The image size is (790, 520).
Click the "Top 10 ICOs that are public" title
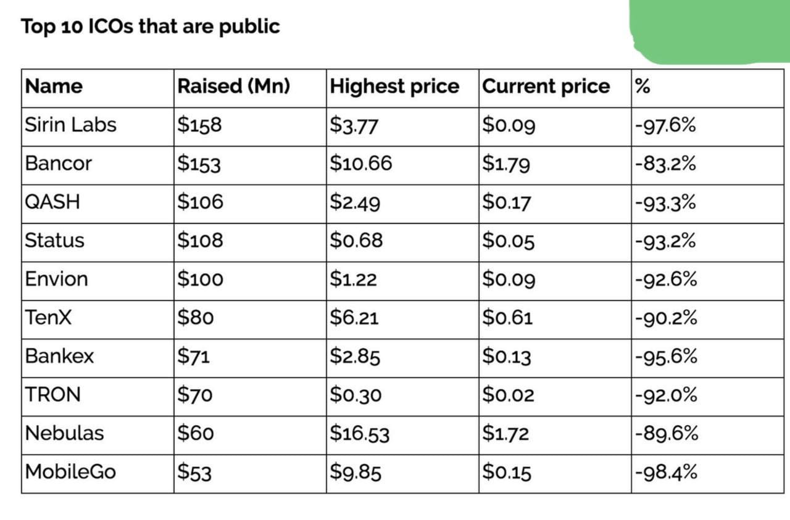coord(150,27)
